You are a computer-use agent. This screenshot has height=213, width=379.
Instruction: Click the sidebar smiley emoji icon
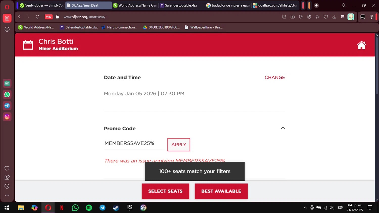click(x=7, y=29)
